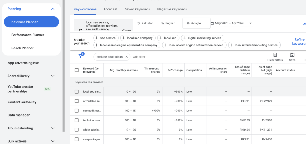Sort by YoY change column
Image resolution: width=306 pixels, height=144 pixels.
[175, 70]
